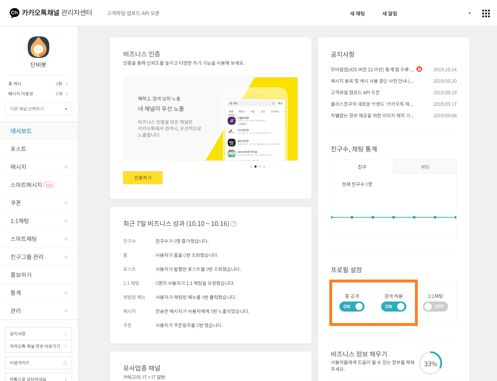
Task: Click the 새 채팅 header link
Action: [357, 13]
